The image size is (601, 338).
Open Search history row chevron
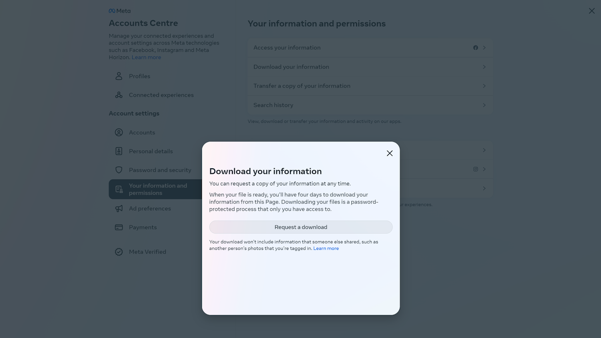(x=484, y=105)
